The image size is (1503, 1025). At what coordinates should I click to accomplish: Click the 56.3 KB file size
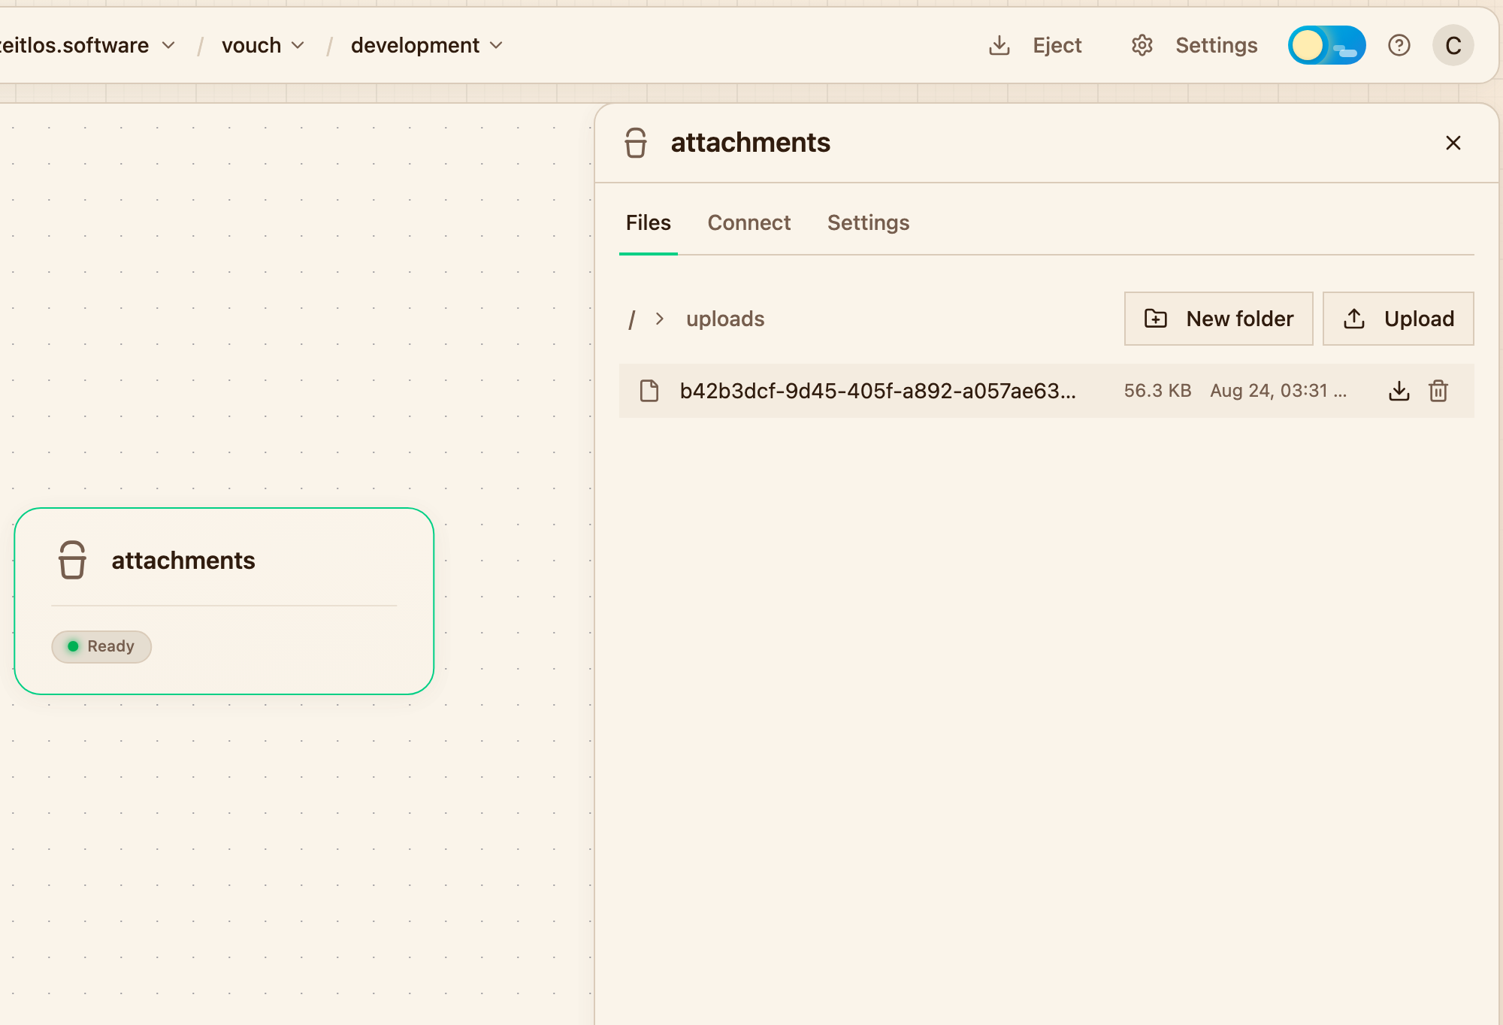pos(1157,391)
